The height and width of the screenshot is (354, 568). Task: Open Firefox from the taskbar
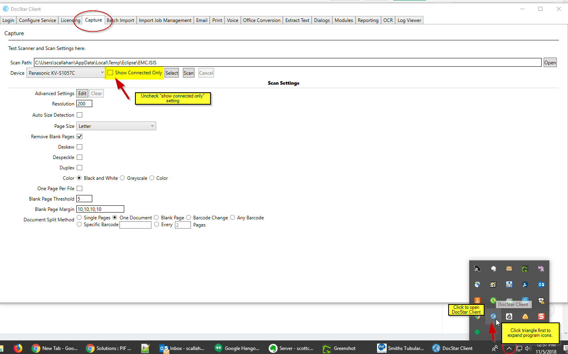[x=18, y=348]
